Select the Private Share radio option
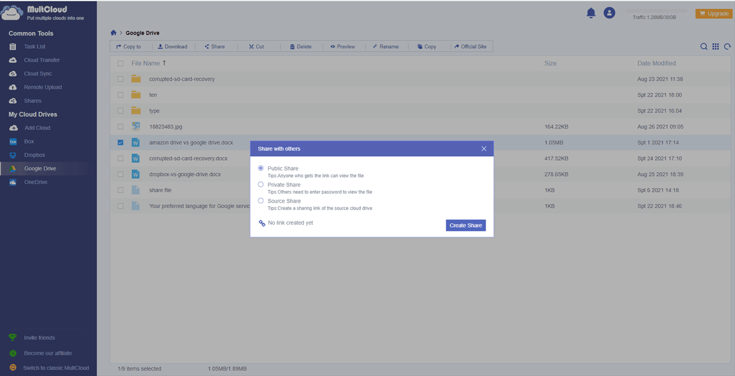This screenshot has height=376, width=735. [261, 185]
